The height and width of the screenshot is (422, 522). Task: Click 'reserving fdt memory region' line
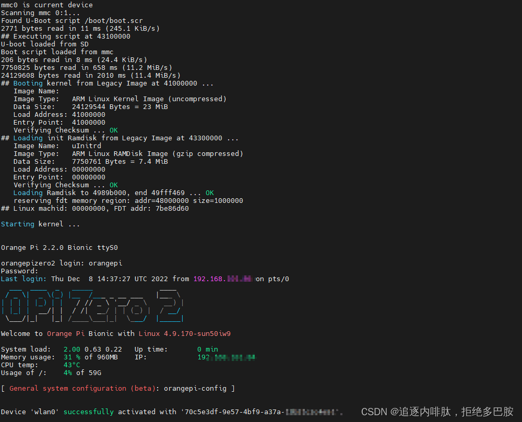(128, 200)
